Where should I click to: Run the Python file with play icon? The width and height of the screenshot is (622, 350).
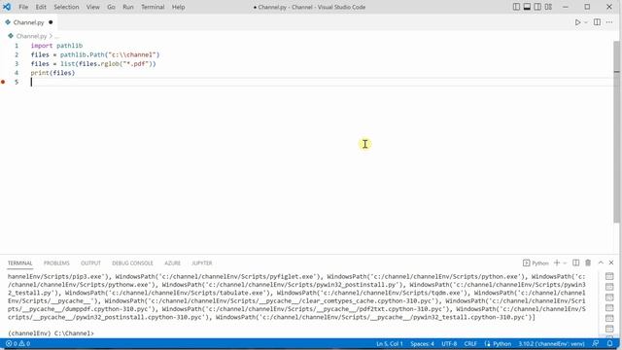577,22
